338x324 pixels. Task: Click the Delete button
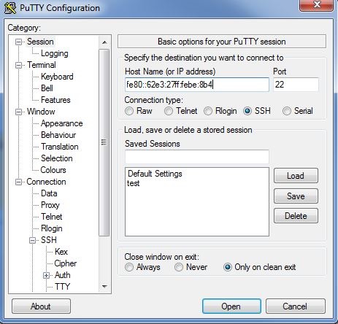[x=296, y=216]
